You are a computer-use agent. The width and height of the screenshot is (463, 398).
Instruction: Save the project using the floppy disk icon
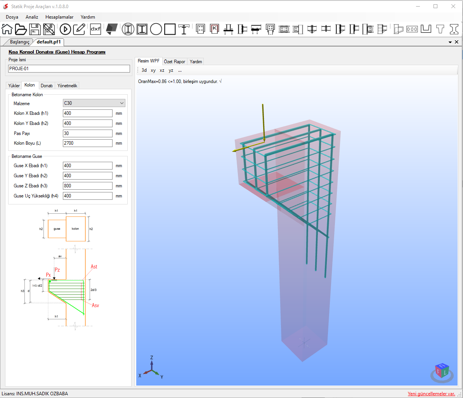pos(35,29)
